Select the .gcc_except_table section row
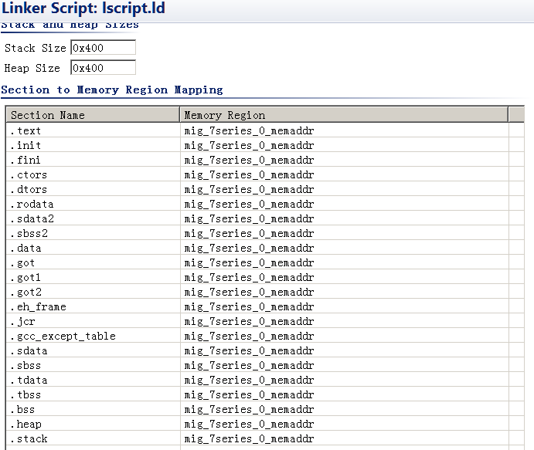Viewport: 534px width, 450px height. (x=265, y=336)
